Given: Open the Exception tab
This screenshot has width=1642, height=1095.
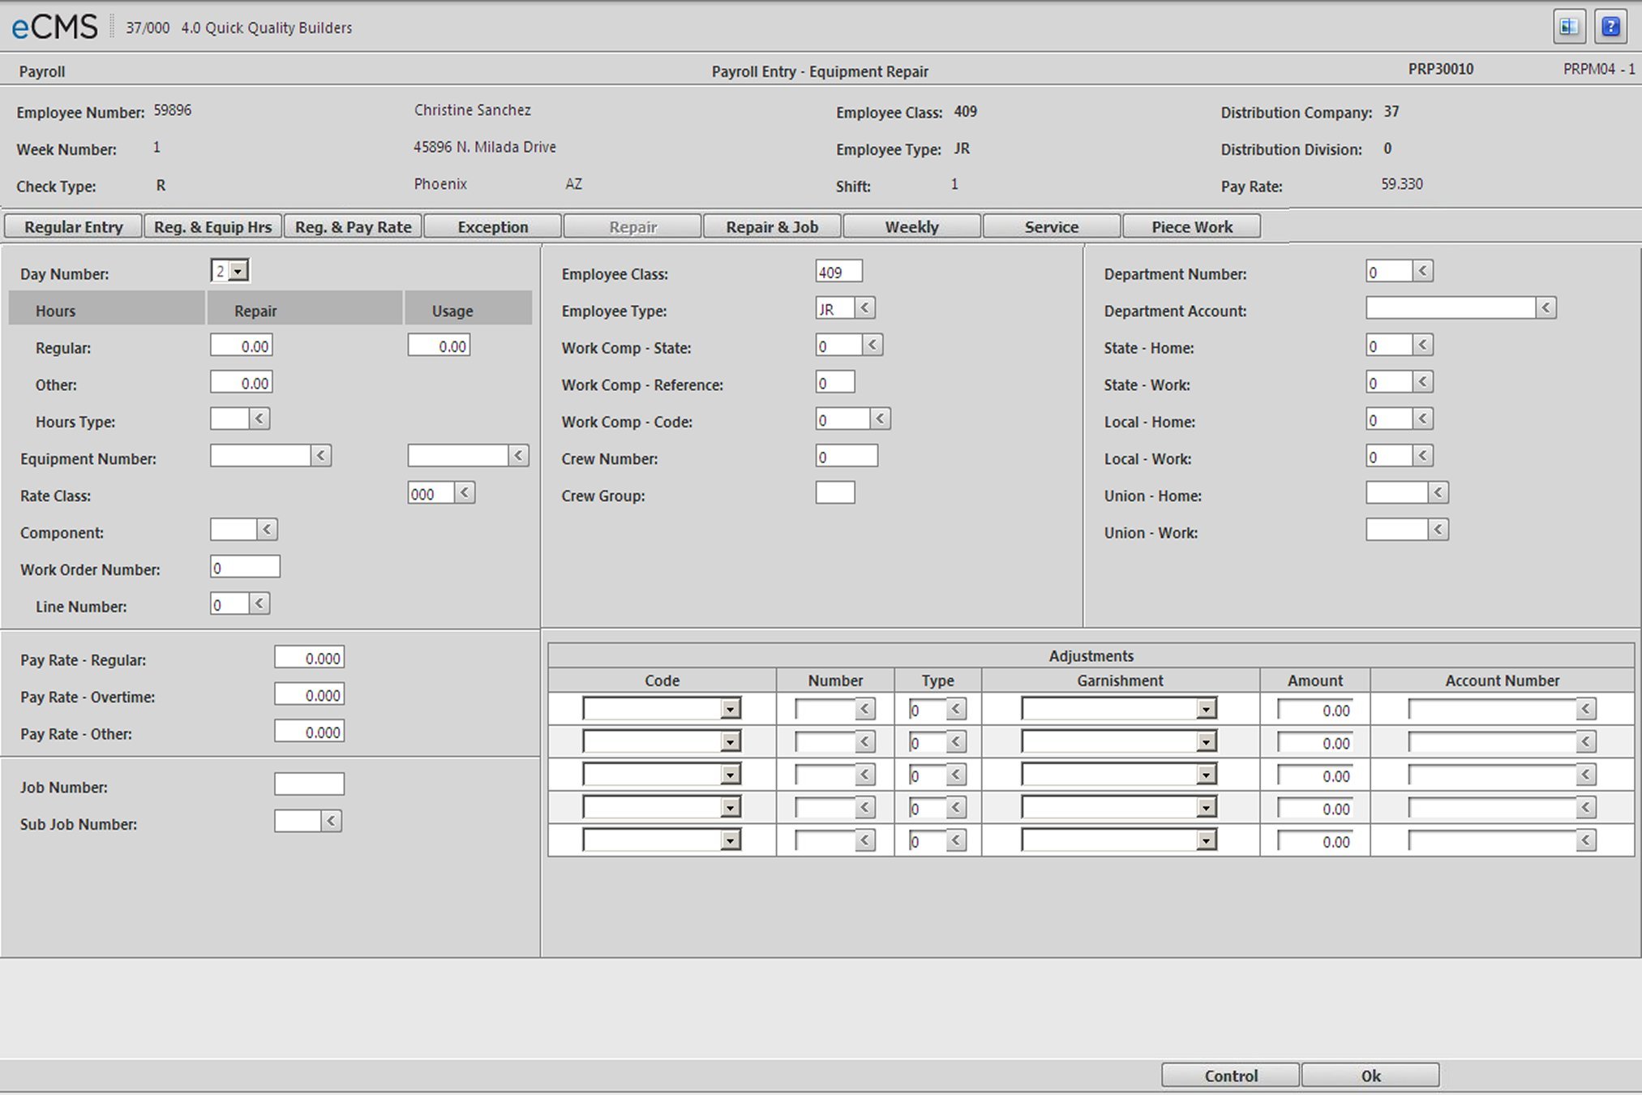Looking at the screenshot, I should 493,226.
